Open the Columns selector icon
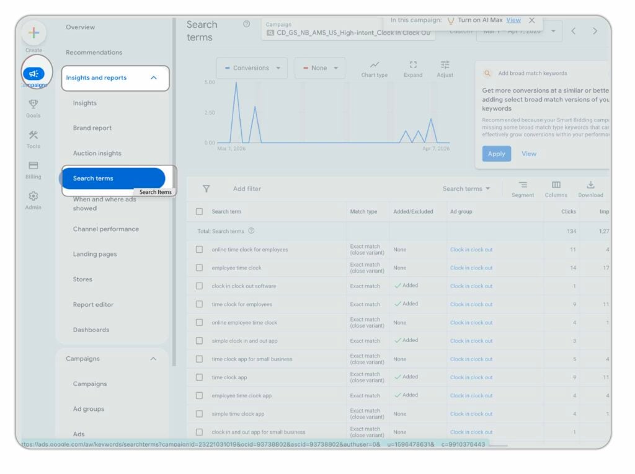This screenshot has width=635, height=474. tap(556, 185)
